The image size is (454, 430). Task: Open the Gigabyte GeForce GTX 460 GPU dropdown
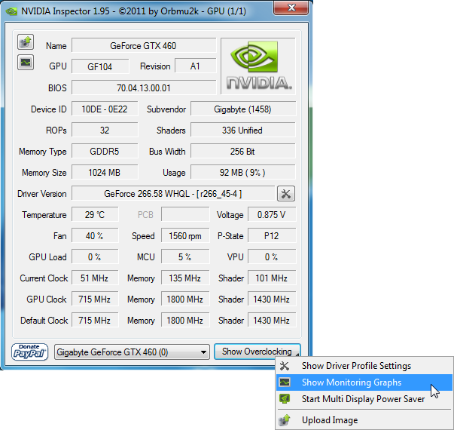coord(132,352)
